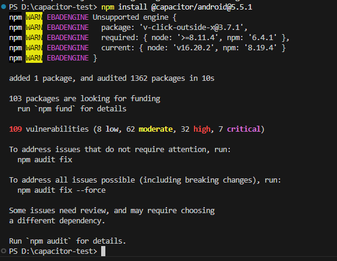
Task: Click the final 'PS D:\capacitor-test>' prompt
Action: tap(53, 251)
